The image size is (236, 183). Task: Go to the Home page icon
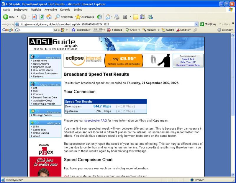tap(49, 17)
